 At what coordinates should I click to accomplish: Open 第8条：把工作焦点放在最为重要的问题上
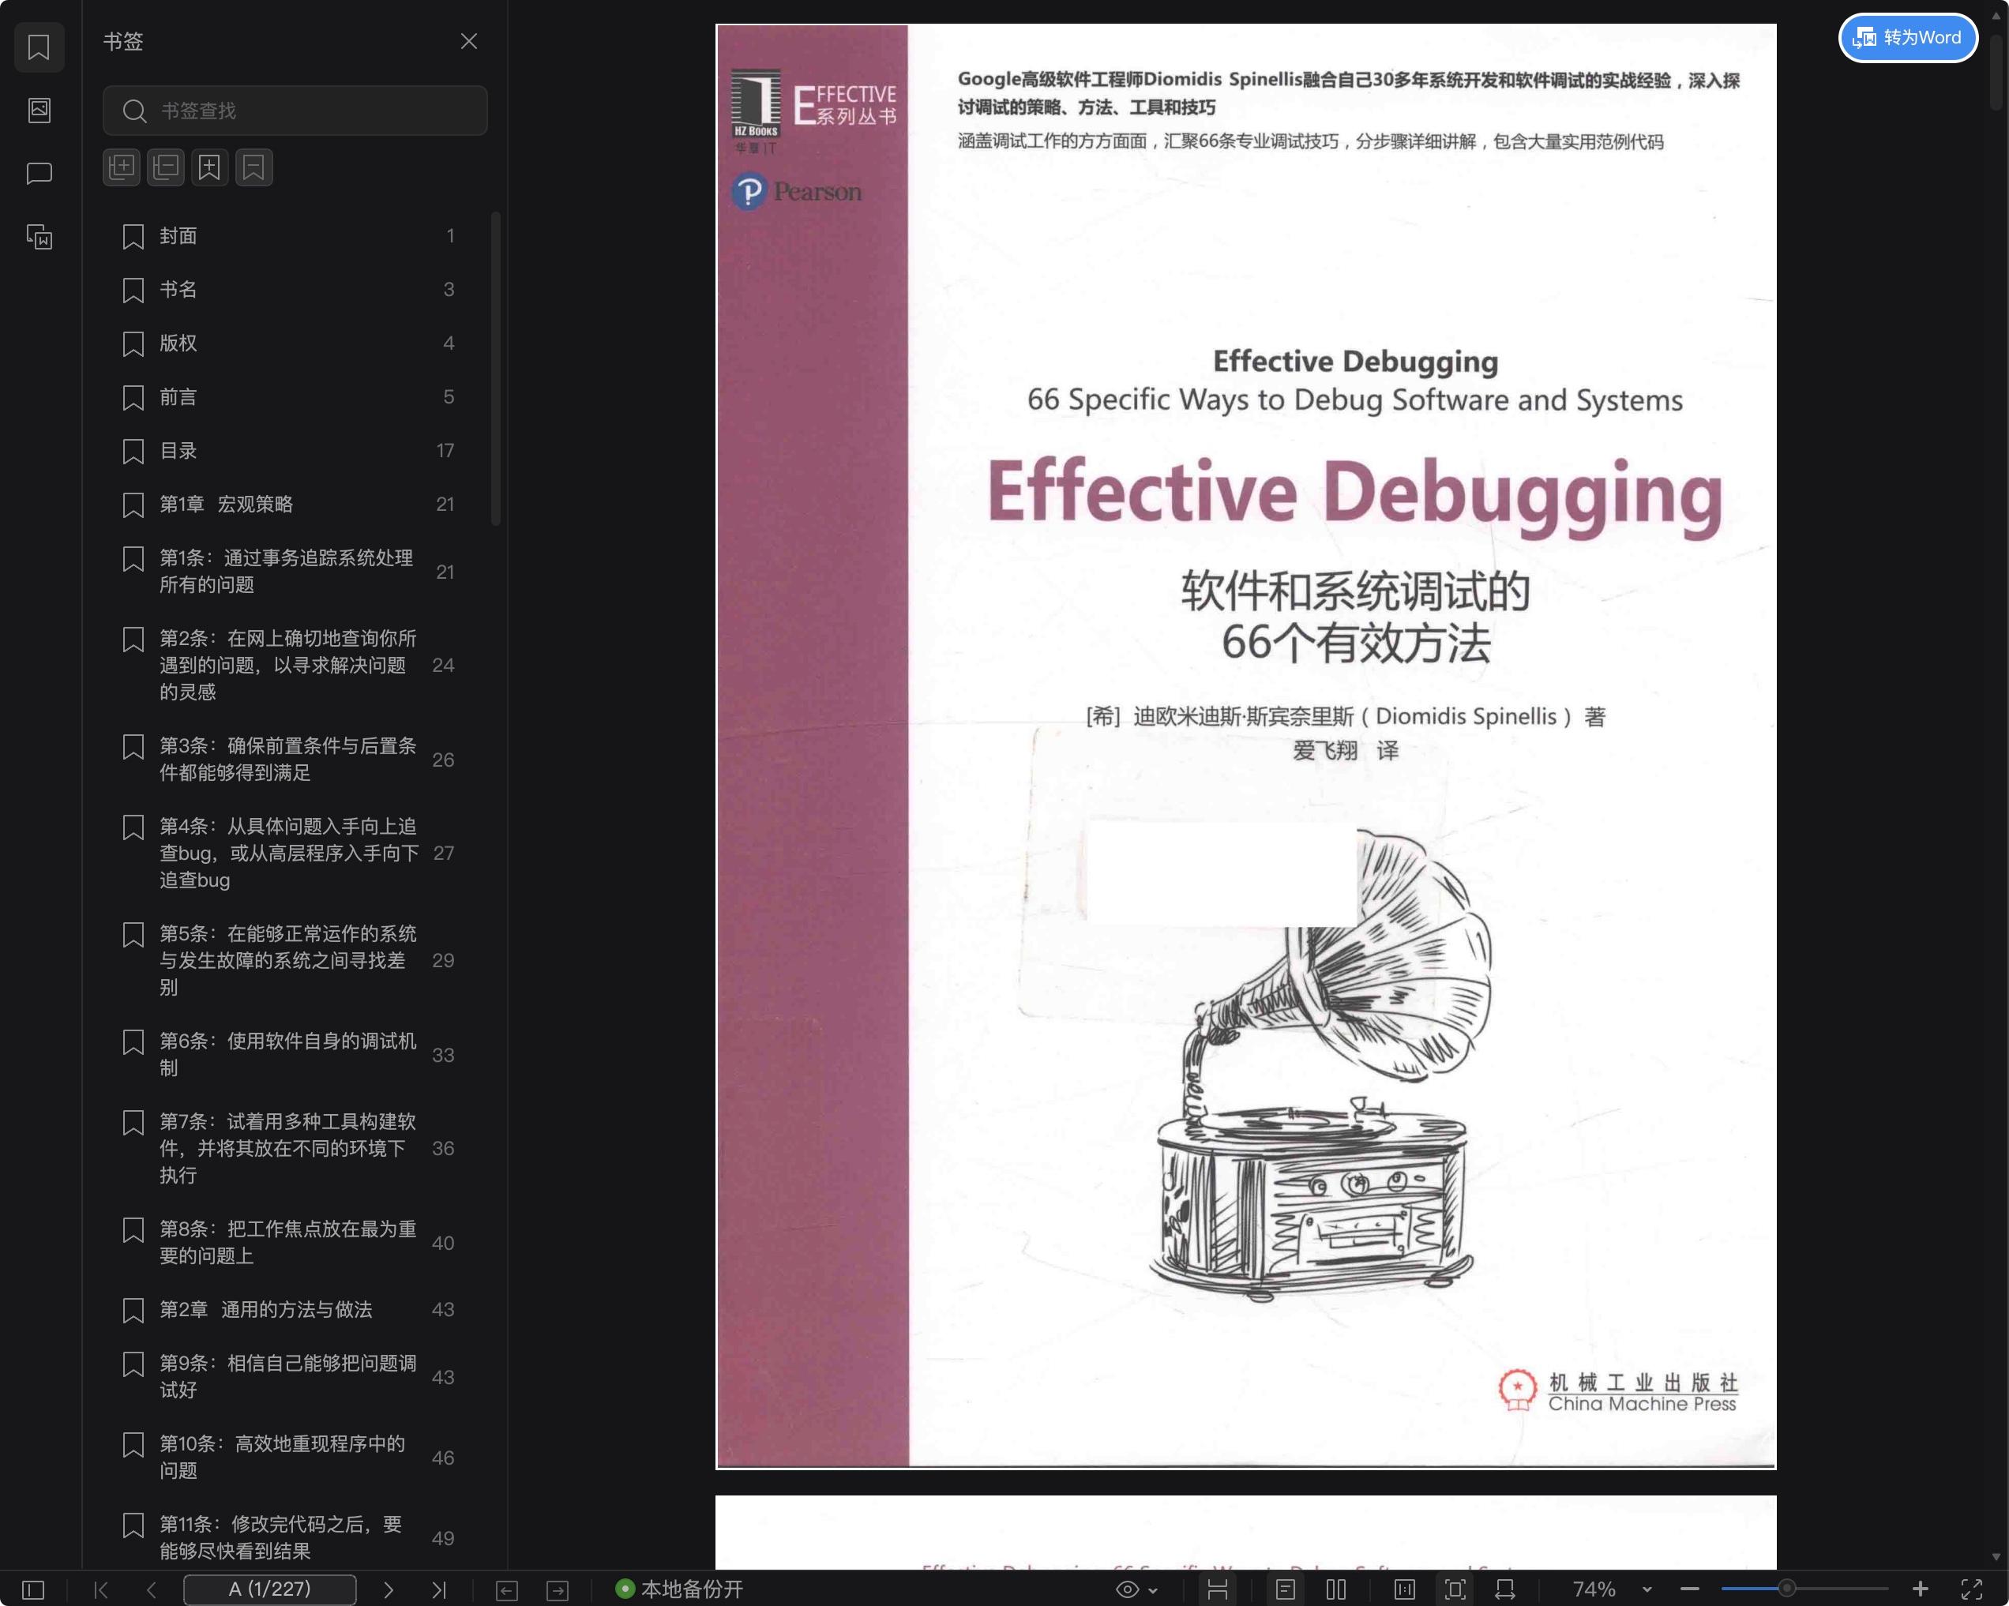click(290, 1243)
